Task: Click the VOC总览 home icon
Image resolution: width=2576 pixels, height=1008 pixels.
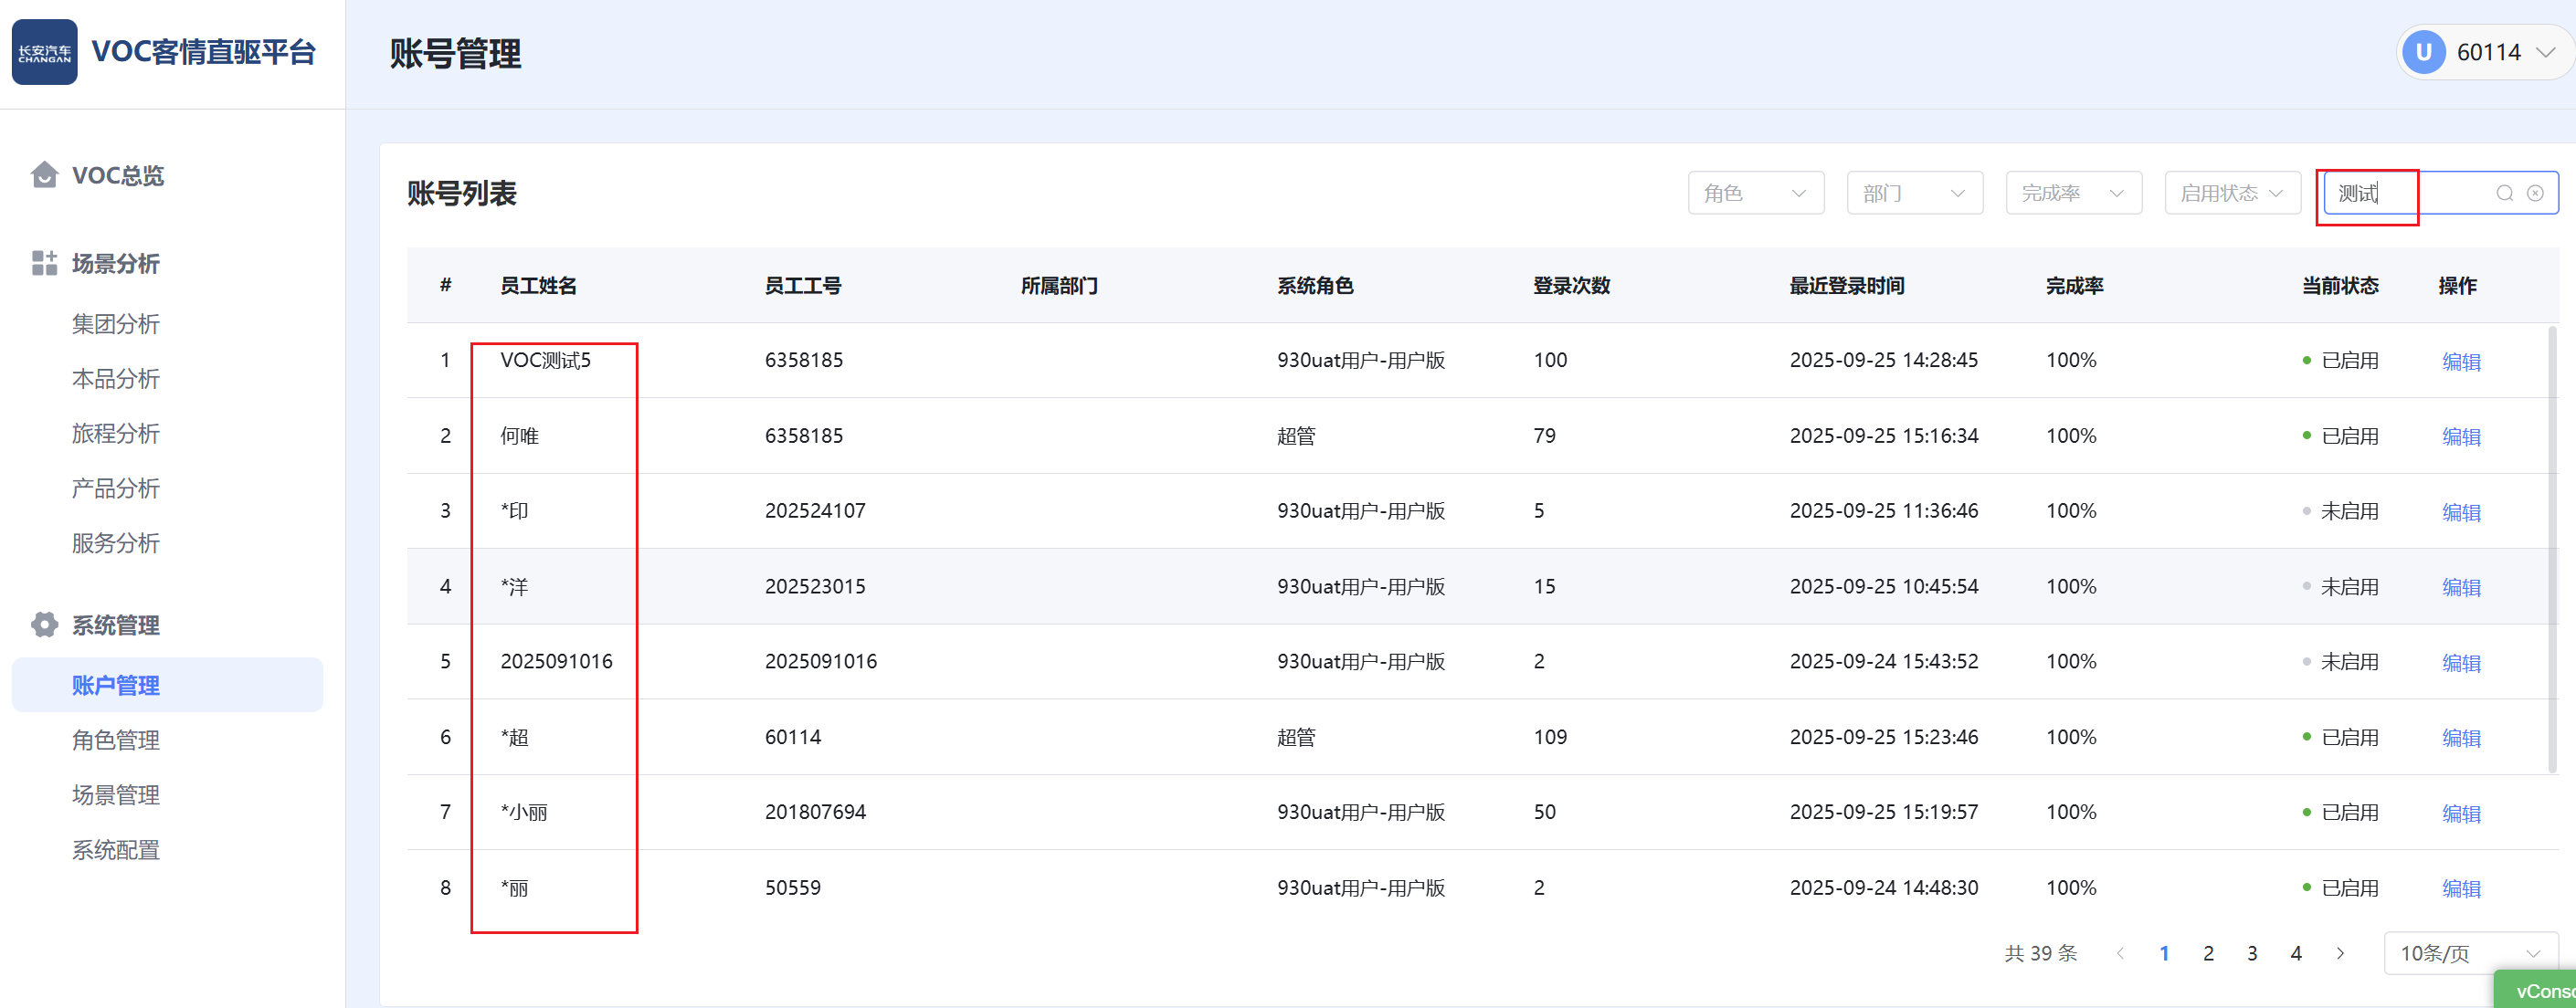Action: click(x=44, y=175)
